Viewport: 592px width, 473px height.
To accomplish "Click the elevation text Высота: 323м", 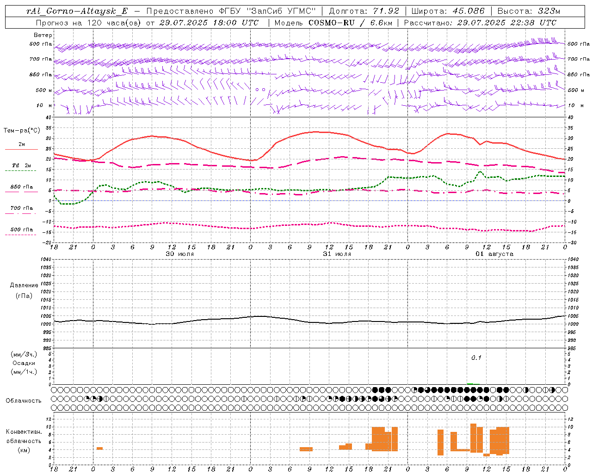I will [528, 11].
